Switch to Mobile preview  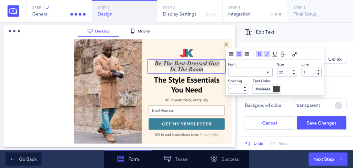(140, 31)
